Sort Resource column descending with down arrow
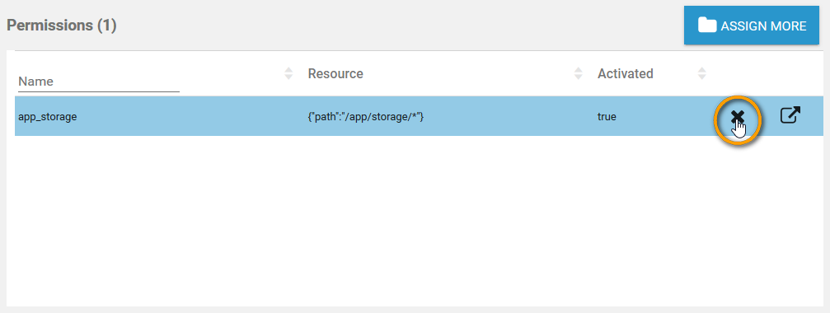 (x=578, y=77)
